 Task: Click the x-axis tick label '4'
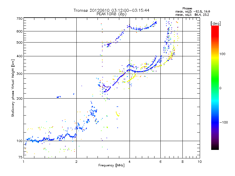[130, 162]
